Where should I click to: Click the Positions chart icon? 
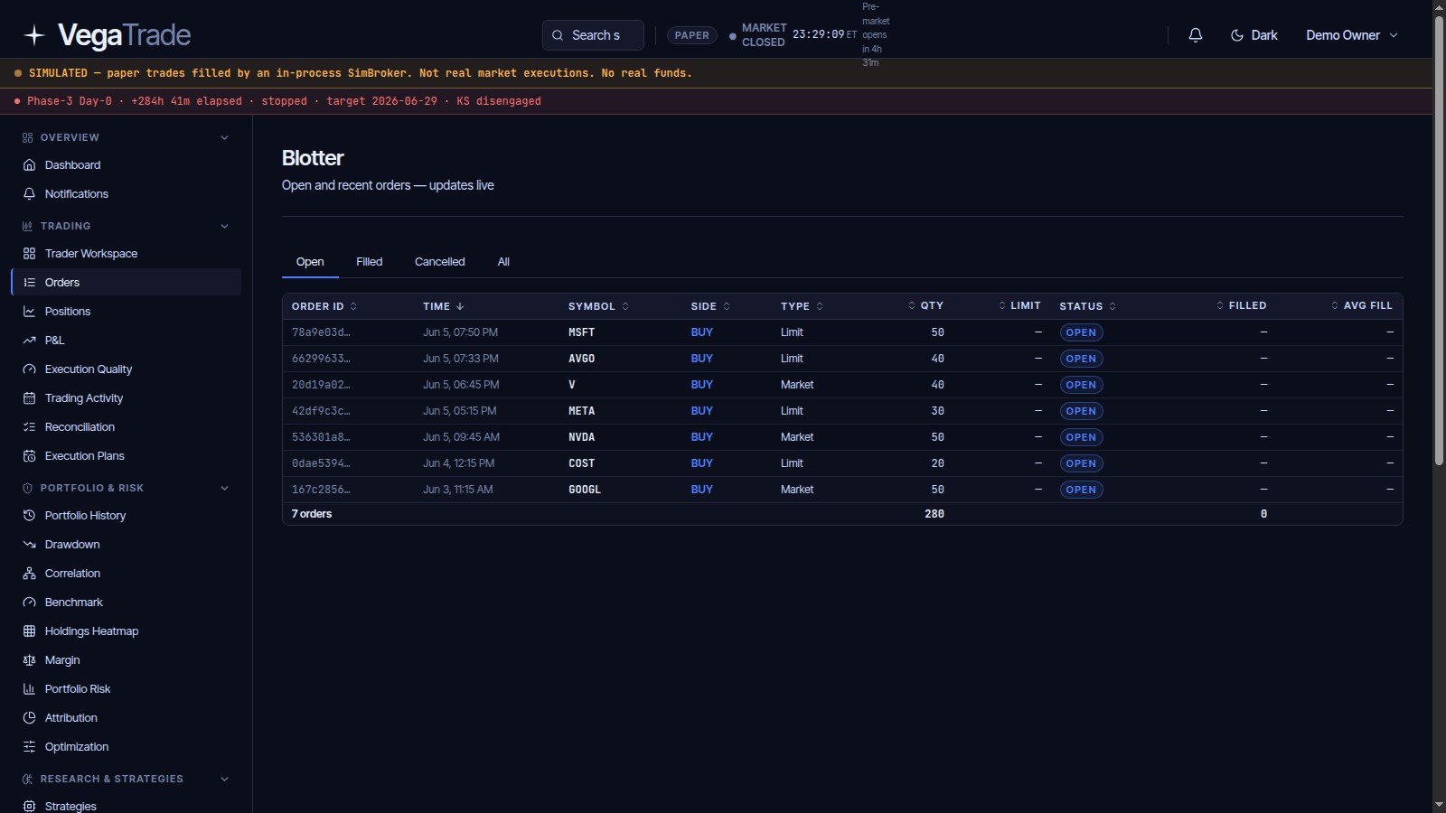tap(29, 312)
